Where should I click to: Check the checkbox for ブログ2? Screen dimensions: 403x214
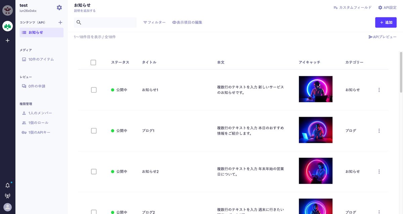94,212
